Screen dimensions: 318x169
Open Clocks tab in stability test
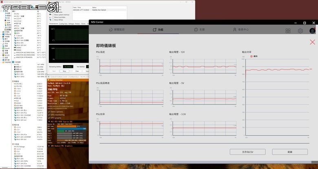pyautogui.click(x=83, y=24)
